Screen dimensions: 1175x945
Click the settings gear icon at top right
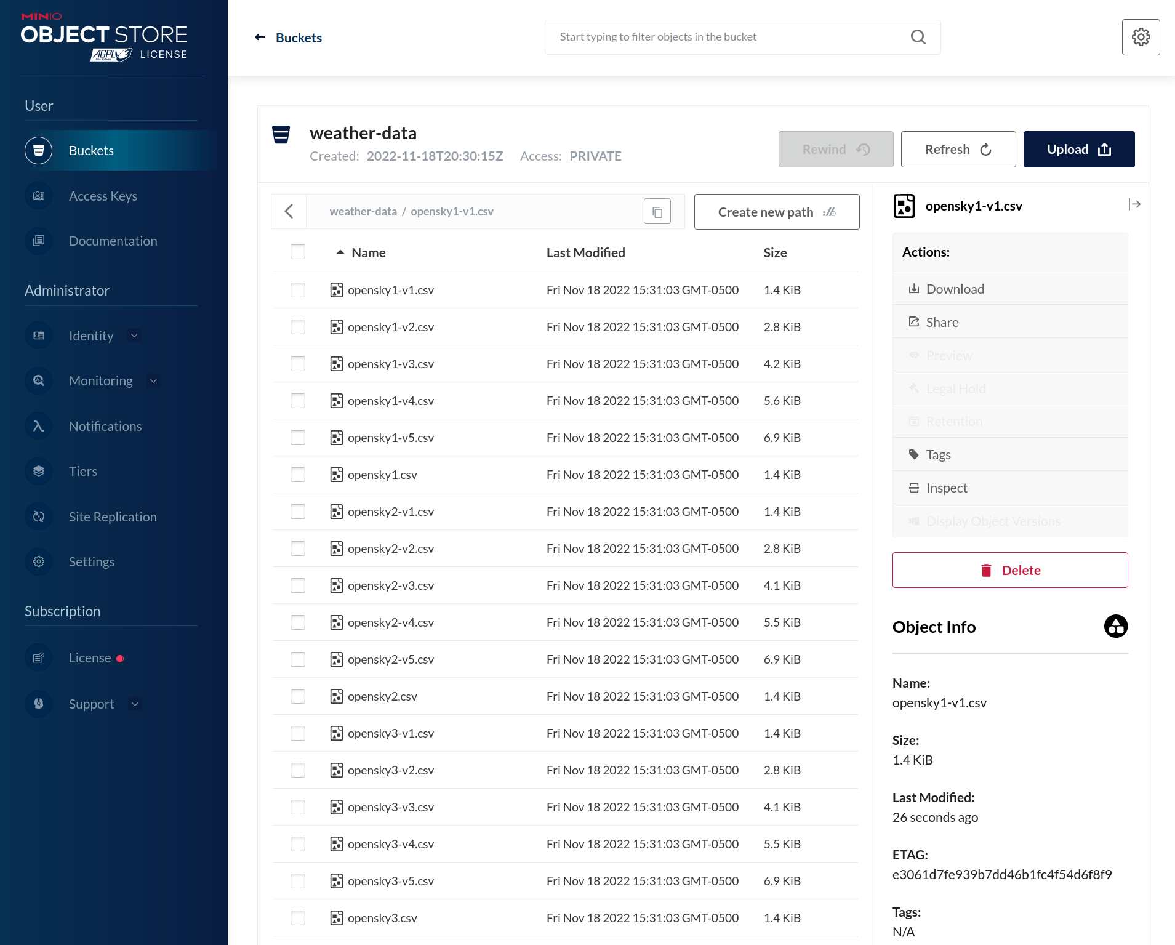tap(1141, 38)
